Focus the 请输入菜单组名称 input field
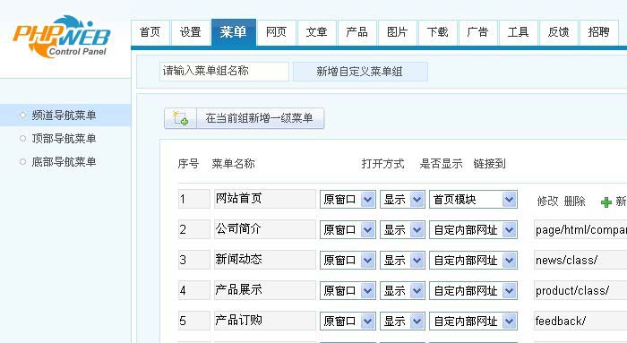The image size is (627, 343). click(x=224, y=71)
